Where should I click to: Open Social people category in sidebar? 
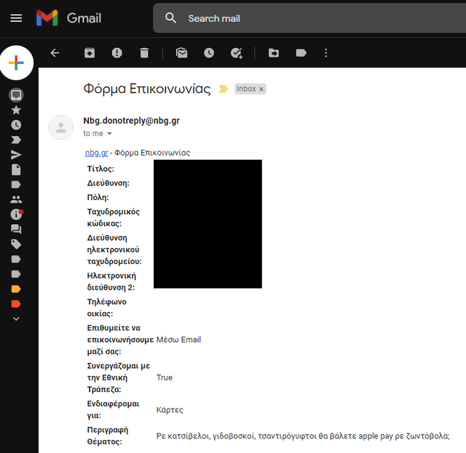coord(16,199)
